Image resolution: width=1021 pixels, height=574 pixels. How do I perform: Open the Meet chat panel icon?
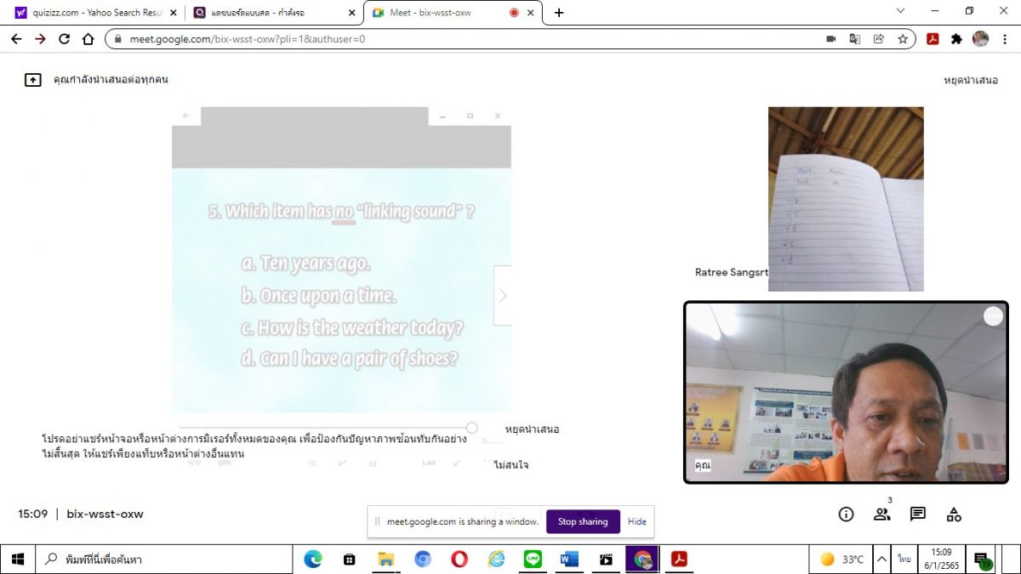[917, 514]
